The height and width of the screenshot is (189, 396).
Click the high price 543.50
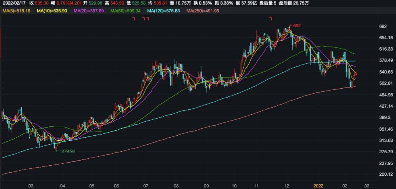coord(117,3)
